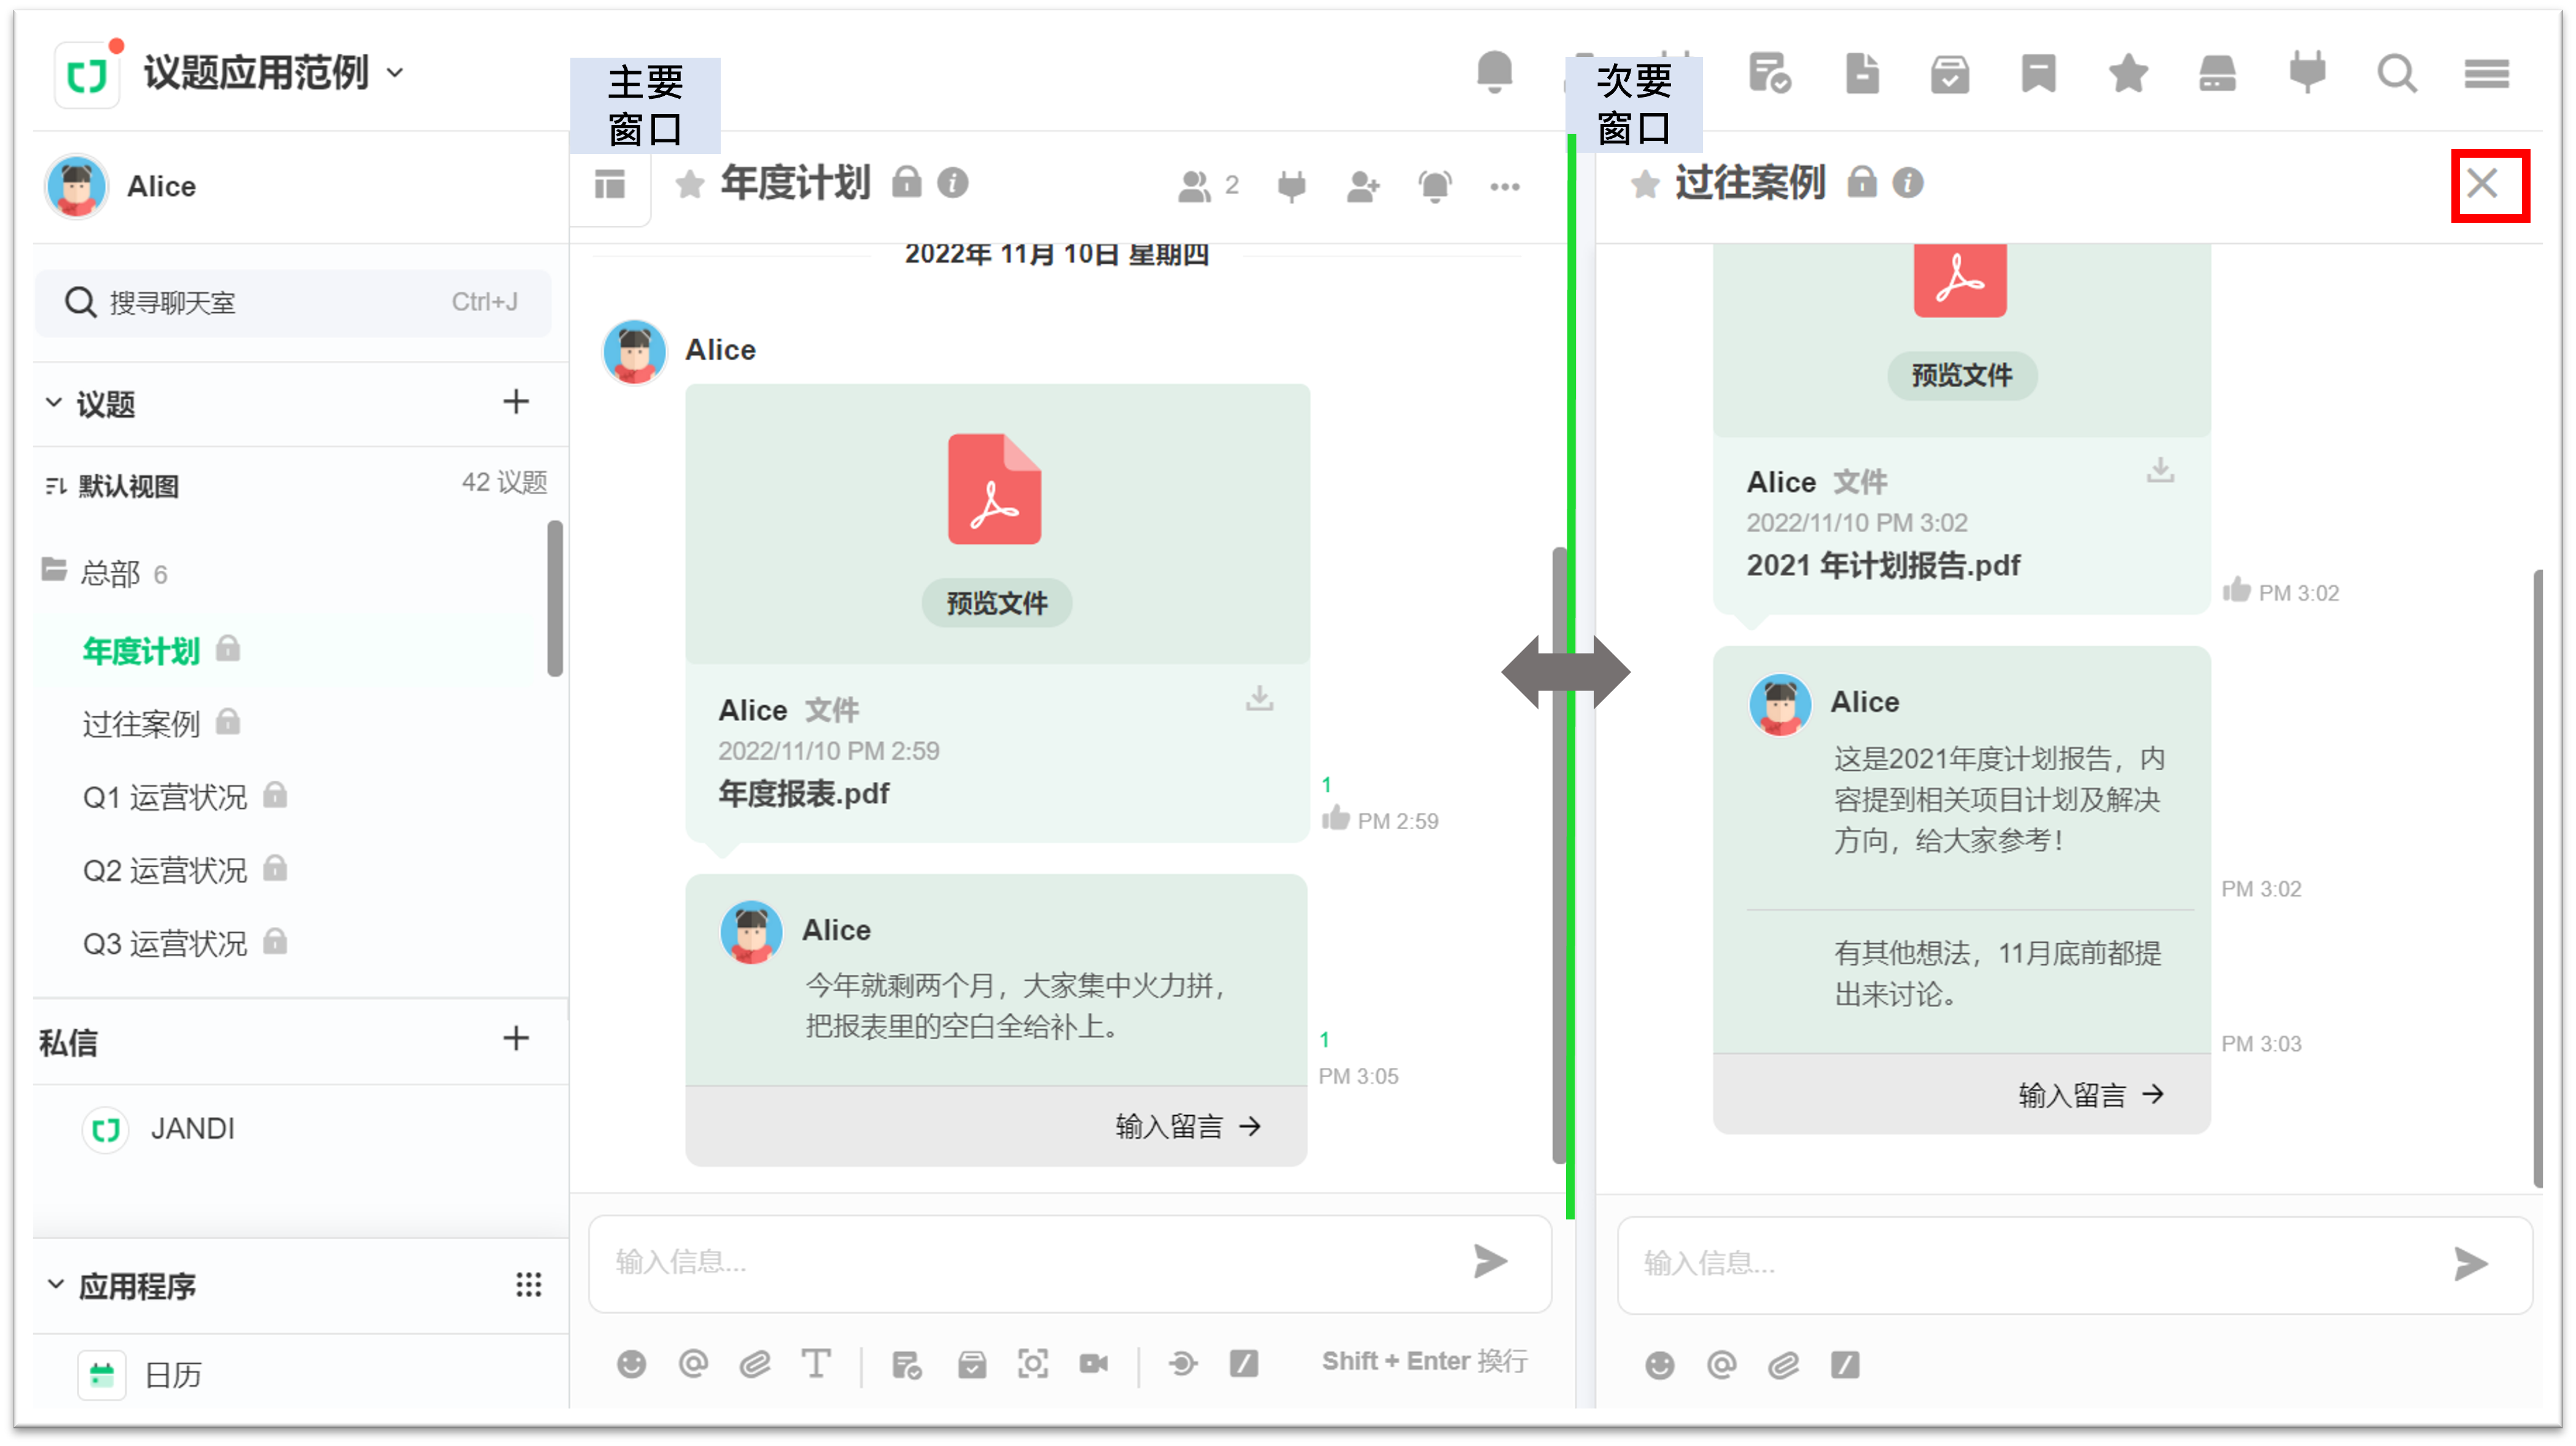Click 预览文件 button for 年度报表.pdf
2576x1446 pixels.
click(x=996, y=603)
